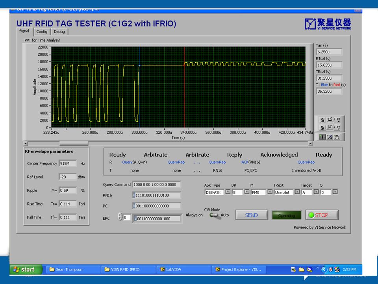Switch to the Config tab

(42, 32)
